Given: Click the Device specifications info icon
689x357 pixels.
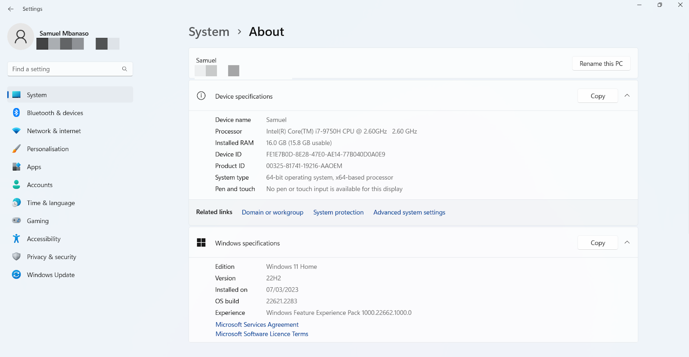Looking at the screenshot, I should 201,96.
